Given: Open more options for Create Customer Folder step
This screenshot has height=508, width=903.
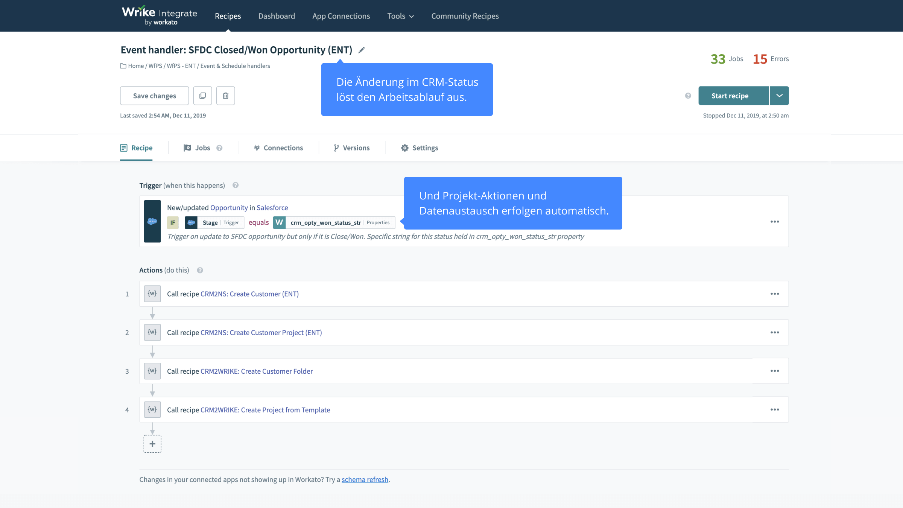Looking at the screenshot, I should coord(775,371).
